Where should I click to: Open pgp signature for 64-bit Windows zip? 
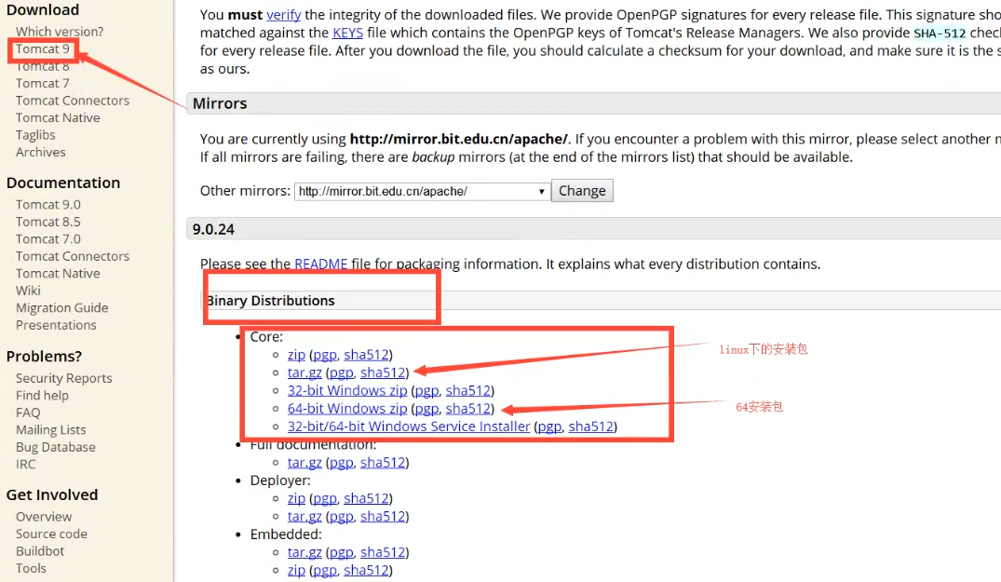[x=427, y=409]
